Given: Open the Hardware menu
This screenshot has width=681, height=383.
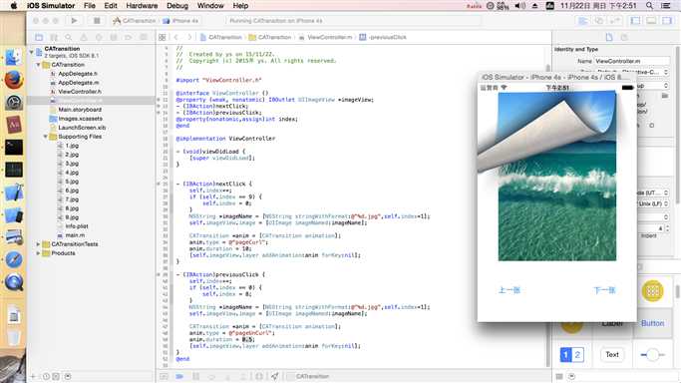Looking at the screenshot, I should [142, 6].
